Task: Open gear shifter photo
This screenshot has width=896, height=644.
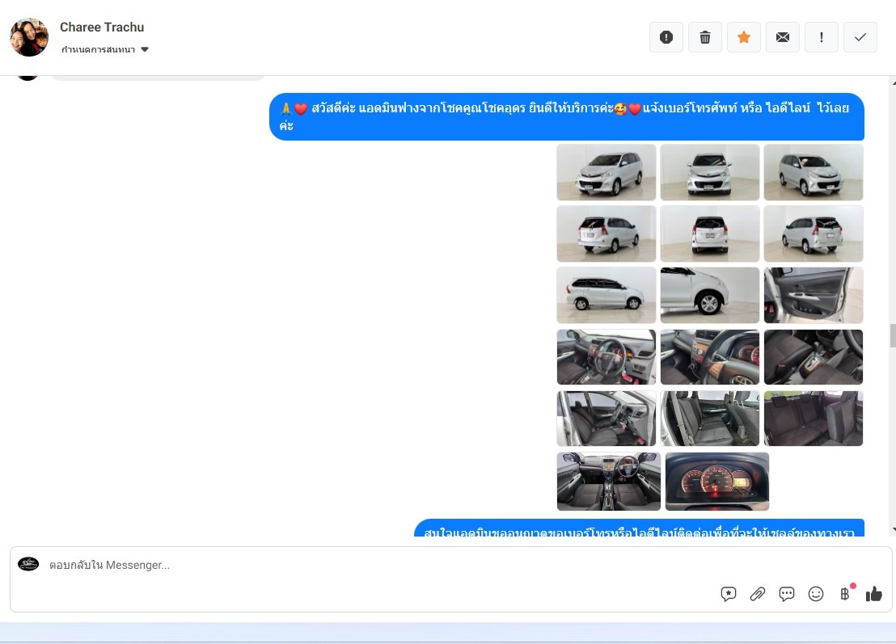Action: [814, 357]
